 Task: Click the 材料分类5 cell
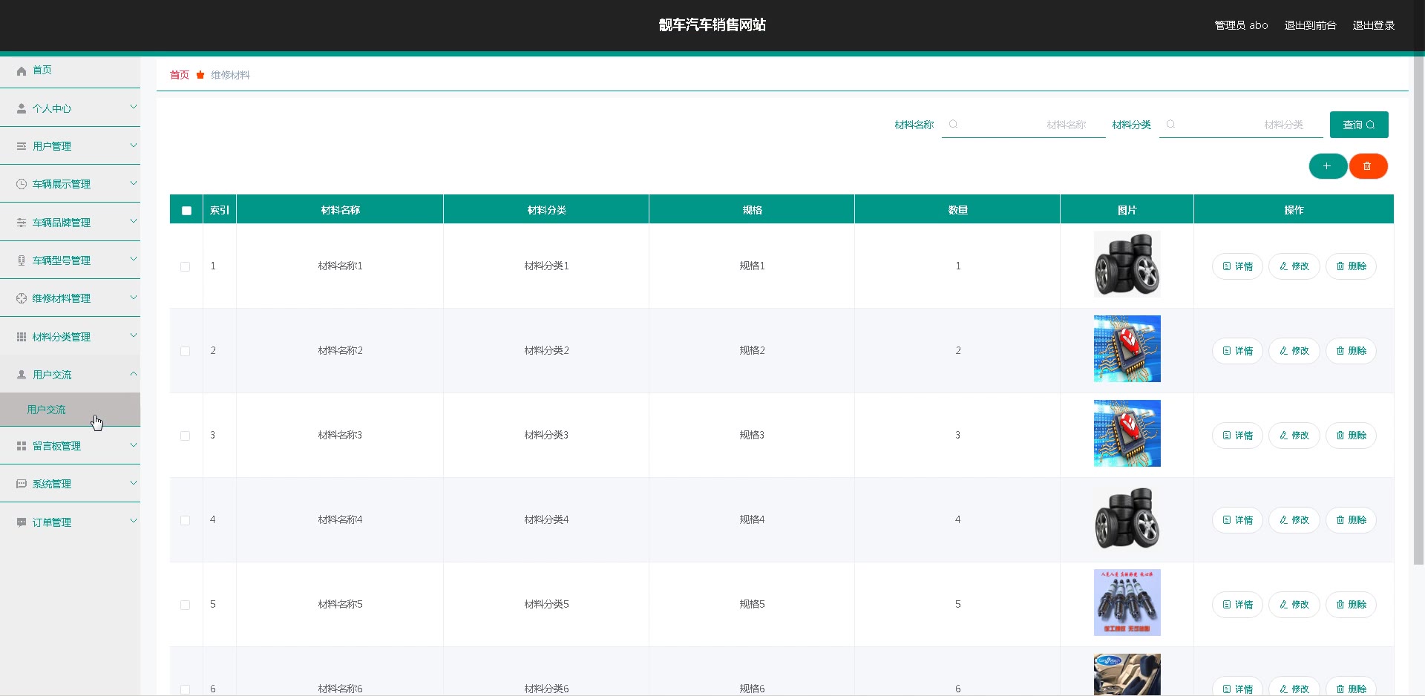point(546,605)
